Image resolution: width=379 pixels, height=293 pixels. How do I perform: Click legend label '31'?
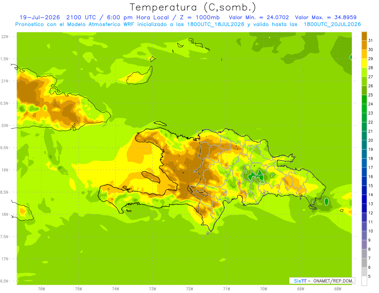coord(371,40)
